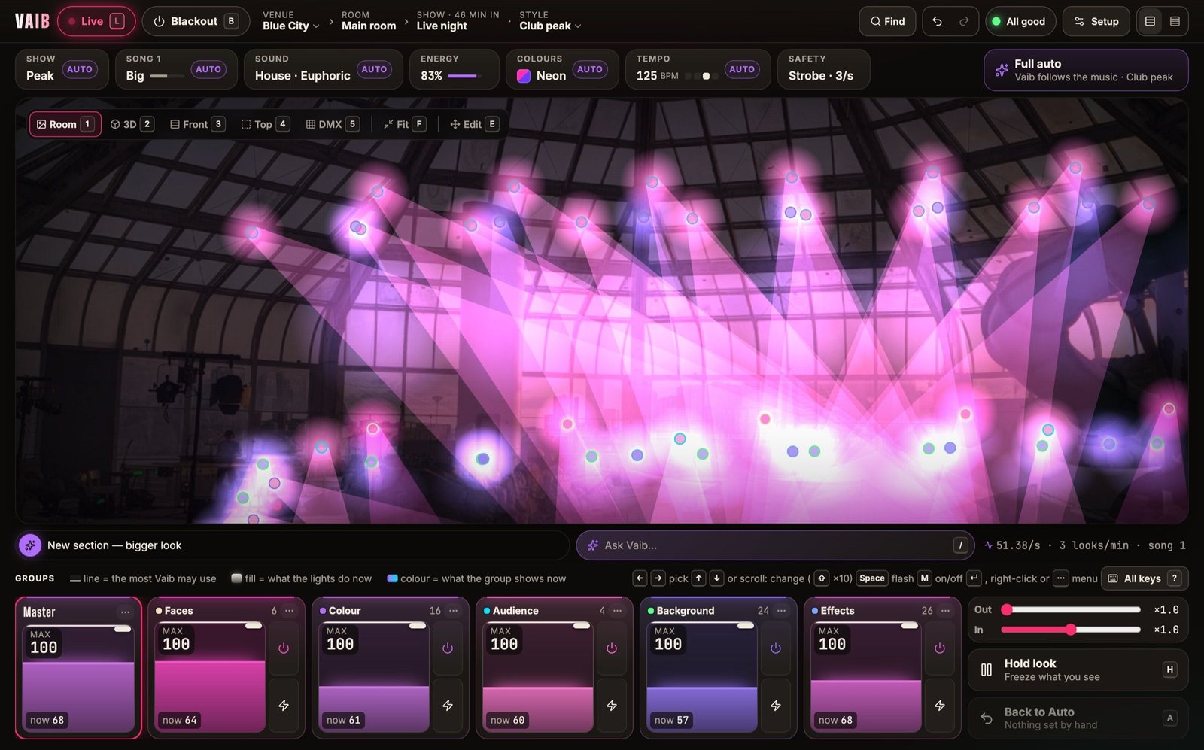Flash the Faces group lightning icon

pos(284,705)
